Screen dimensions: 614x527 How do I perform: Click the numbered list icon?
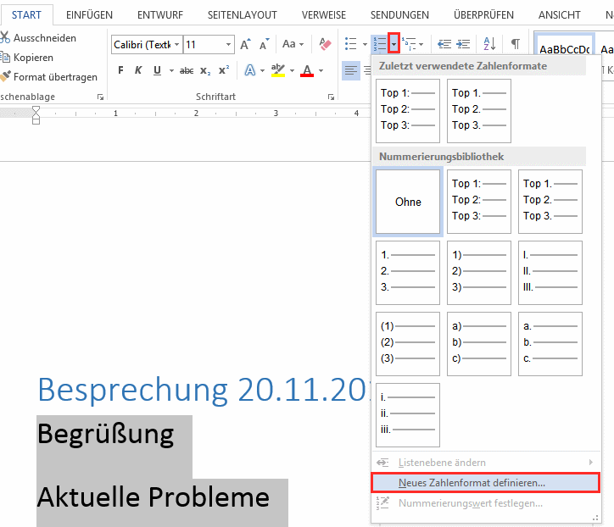(380, 44)
